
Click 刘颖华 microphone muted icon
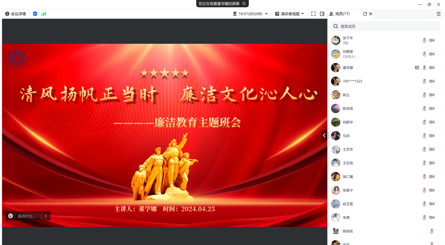coord(424,122)
